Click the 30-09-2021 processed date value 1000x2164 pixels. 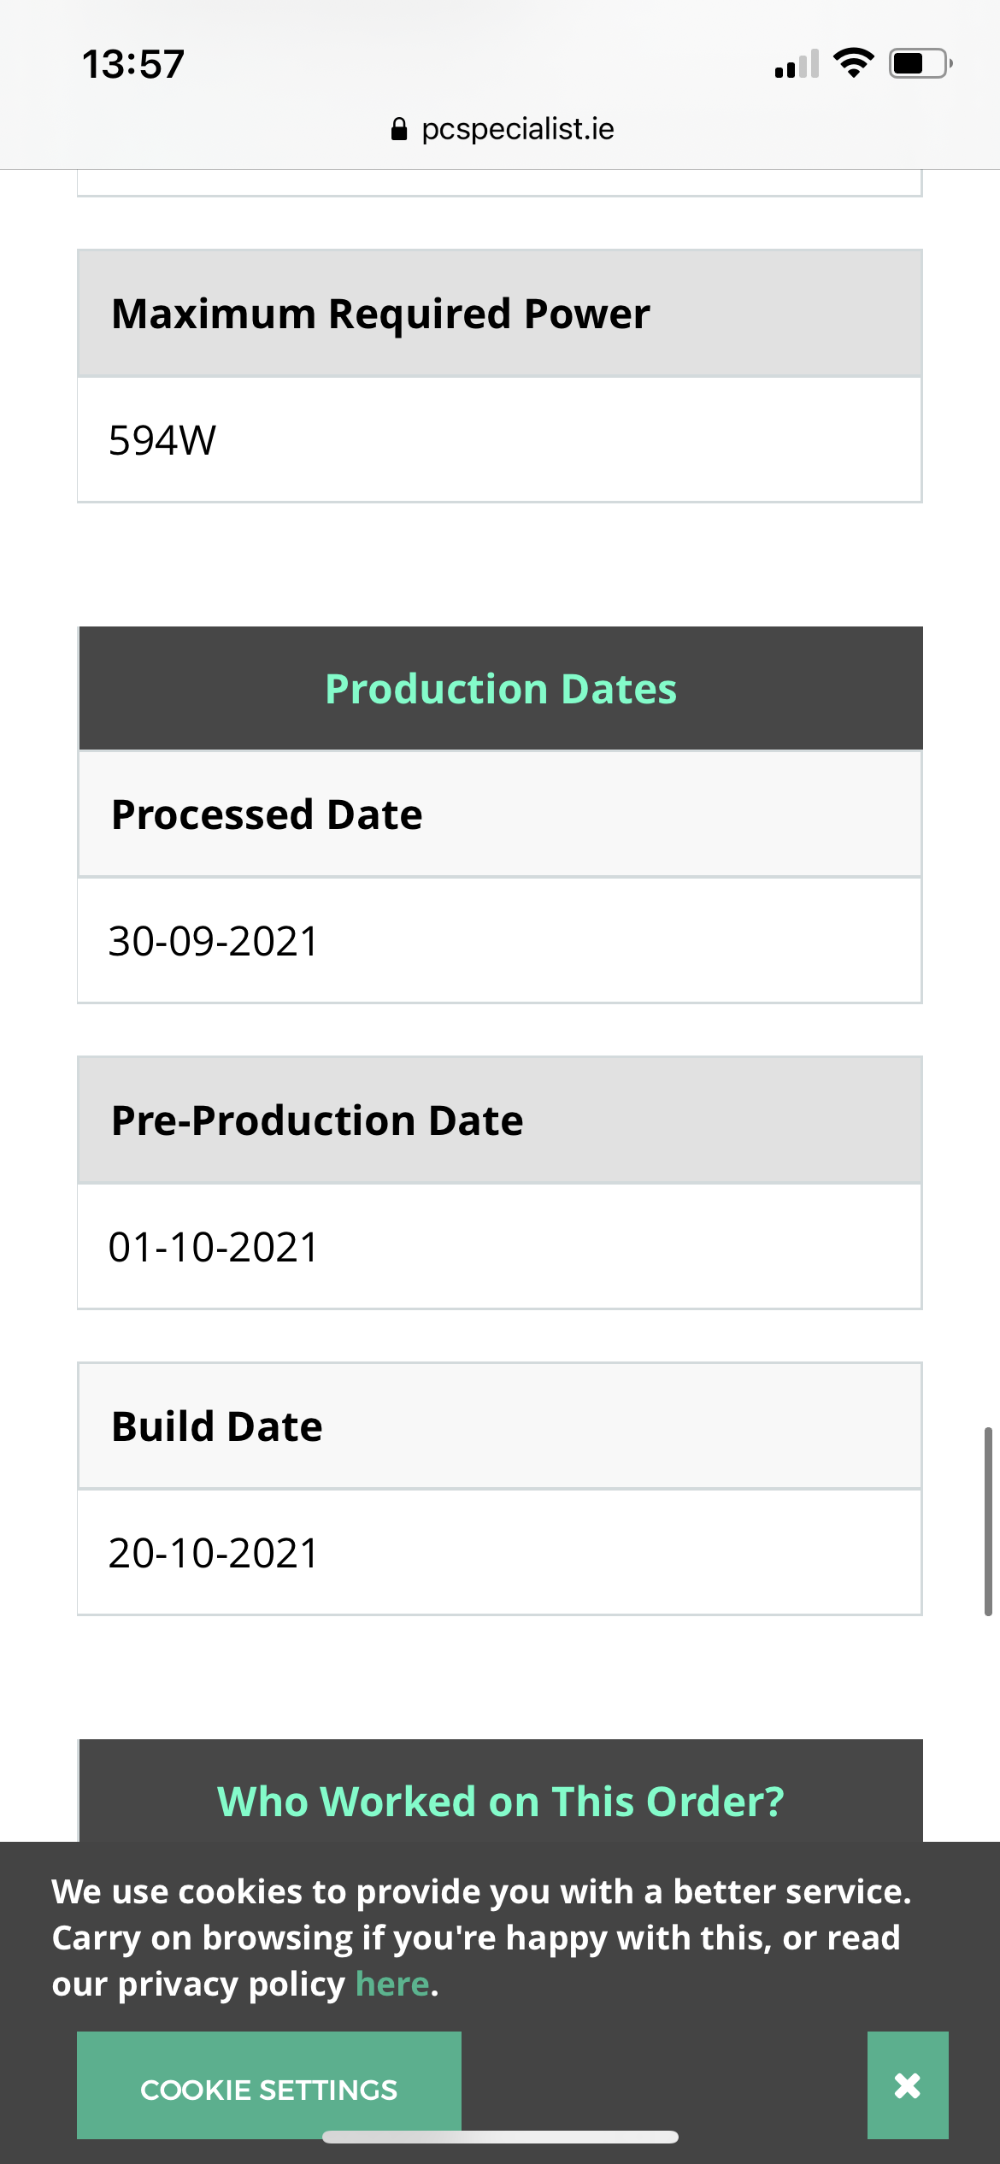(214, 942)
